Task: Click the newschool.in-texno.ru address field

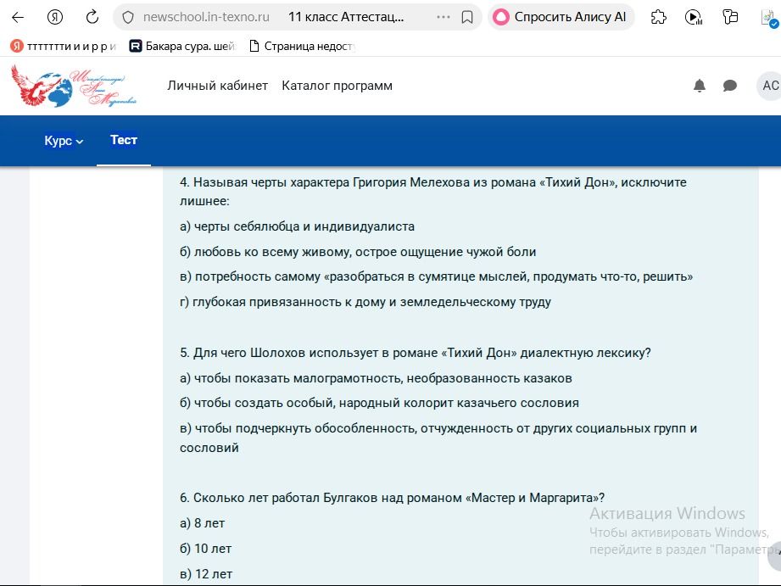Action: pos(206,18)
